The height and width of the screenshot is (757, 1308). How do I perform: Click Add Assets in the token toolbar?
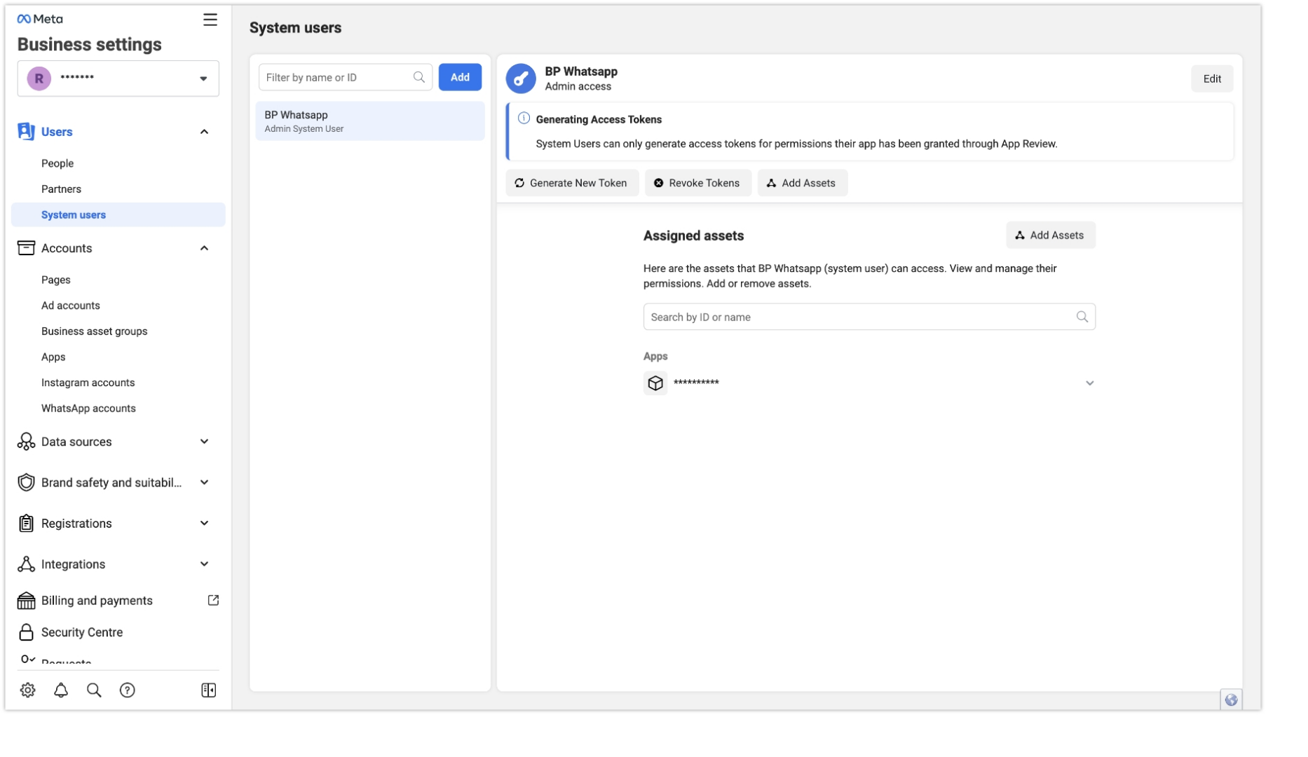click(802, 183)
